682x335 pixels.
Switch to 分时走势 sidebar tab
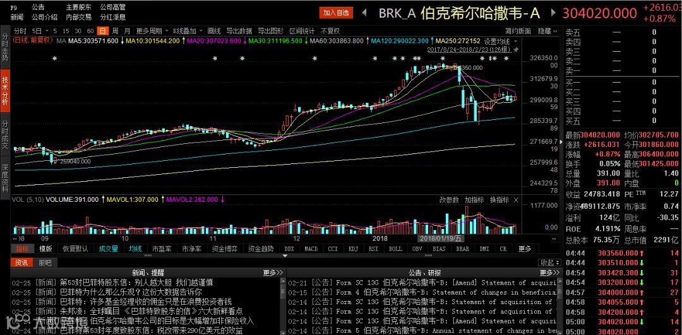point(5,48)
